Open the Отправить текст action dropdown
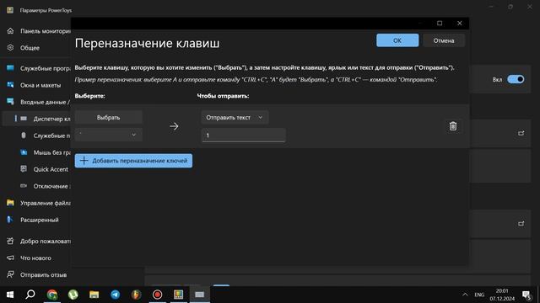 [235, 118]
